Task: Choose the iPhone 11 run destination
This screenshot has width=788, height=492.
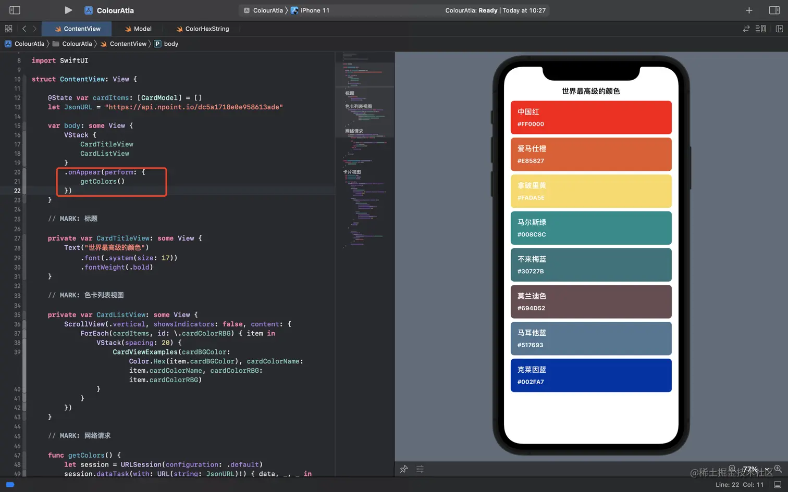Action: [310, 10]
